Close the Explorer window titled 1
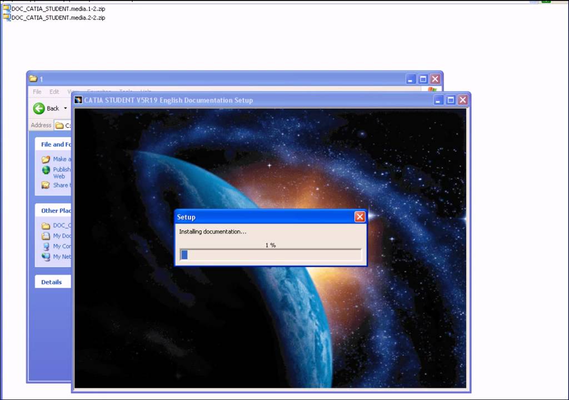This screenshot has width=569, height=400. 436,79
